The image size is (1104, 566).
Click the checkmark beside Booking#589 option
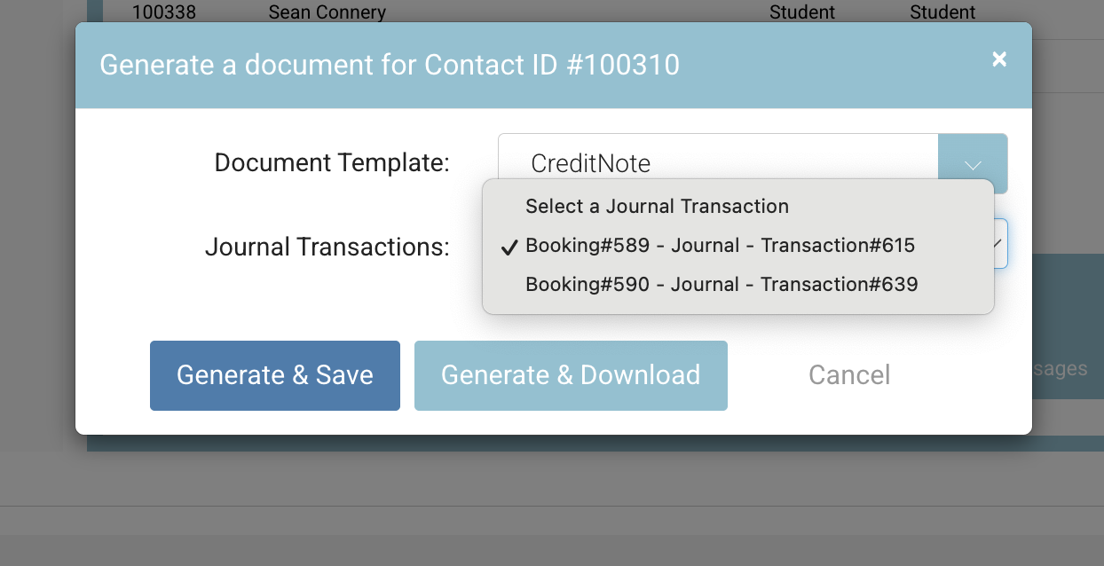click(x=508, y=247)
